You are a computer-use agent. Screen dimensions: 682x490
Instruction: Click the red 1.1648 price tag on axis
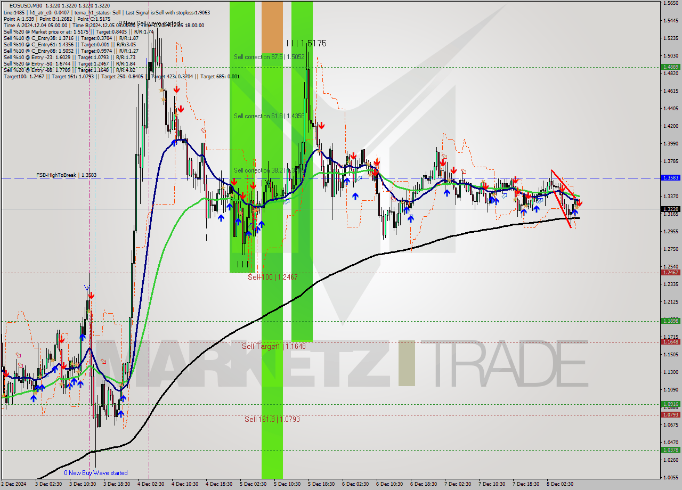tap(670, 342)
